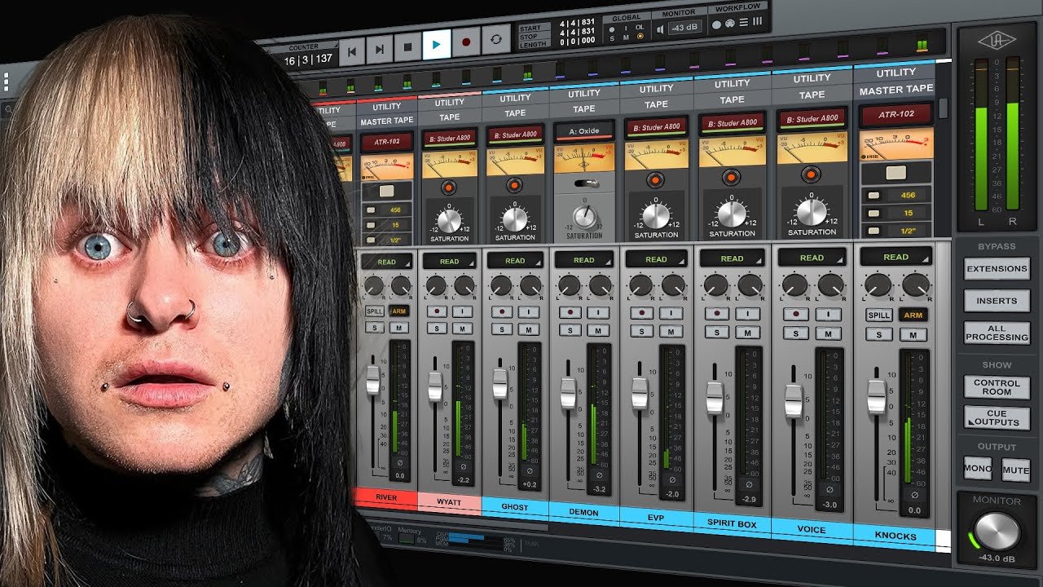Record-arm the EVP track
The image size is (1043, 587).
[x=641, y=313]
